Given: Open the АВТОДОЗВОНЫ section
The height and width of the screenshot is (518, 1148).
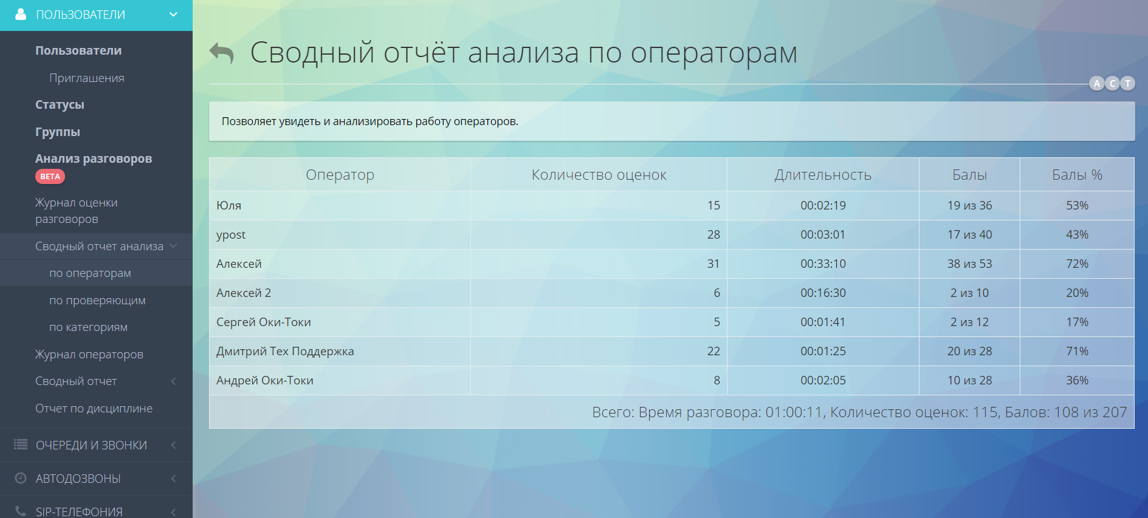Looking at the screenshot, I should (78, 479).
